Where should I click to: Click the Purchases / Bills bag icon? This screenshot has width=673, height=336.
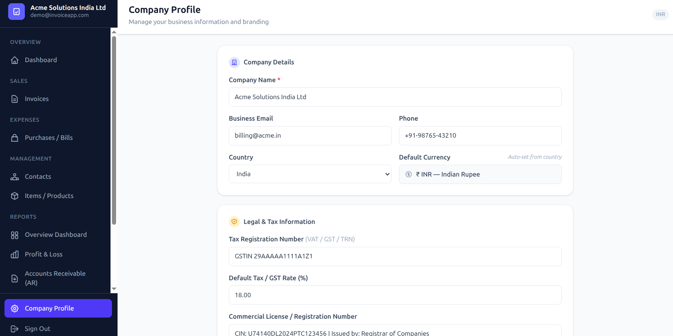pos(15,138)
